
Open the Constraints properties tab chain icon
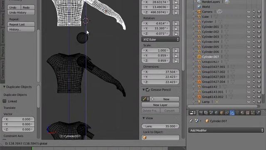[227, 113]
